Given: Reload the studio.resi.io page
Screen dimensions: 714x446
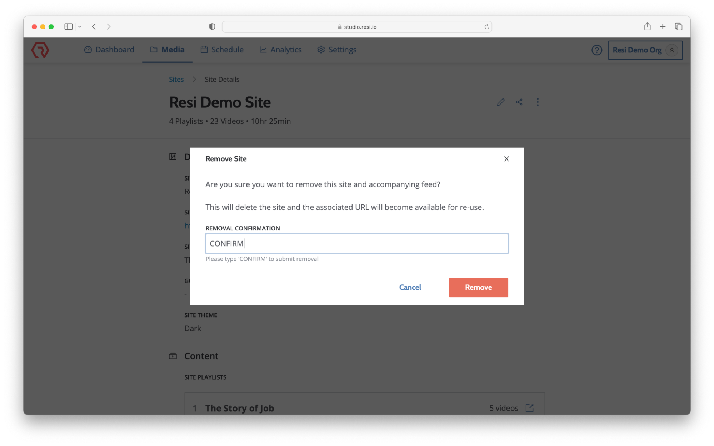Looking at the screenshot, I should pos(486,26).
